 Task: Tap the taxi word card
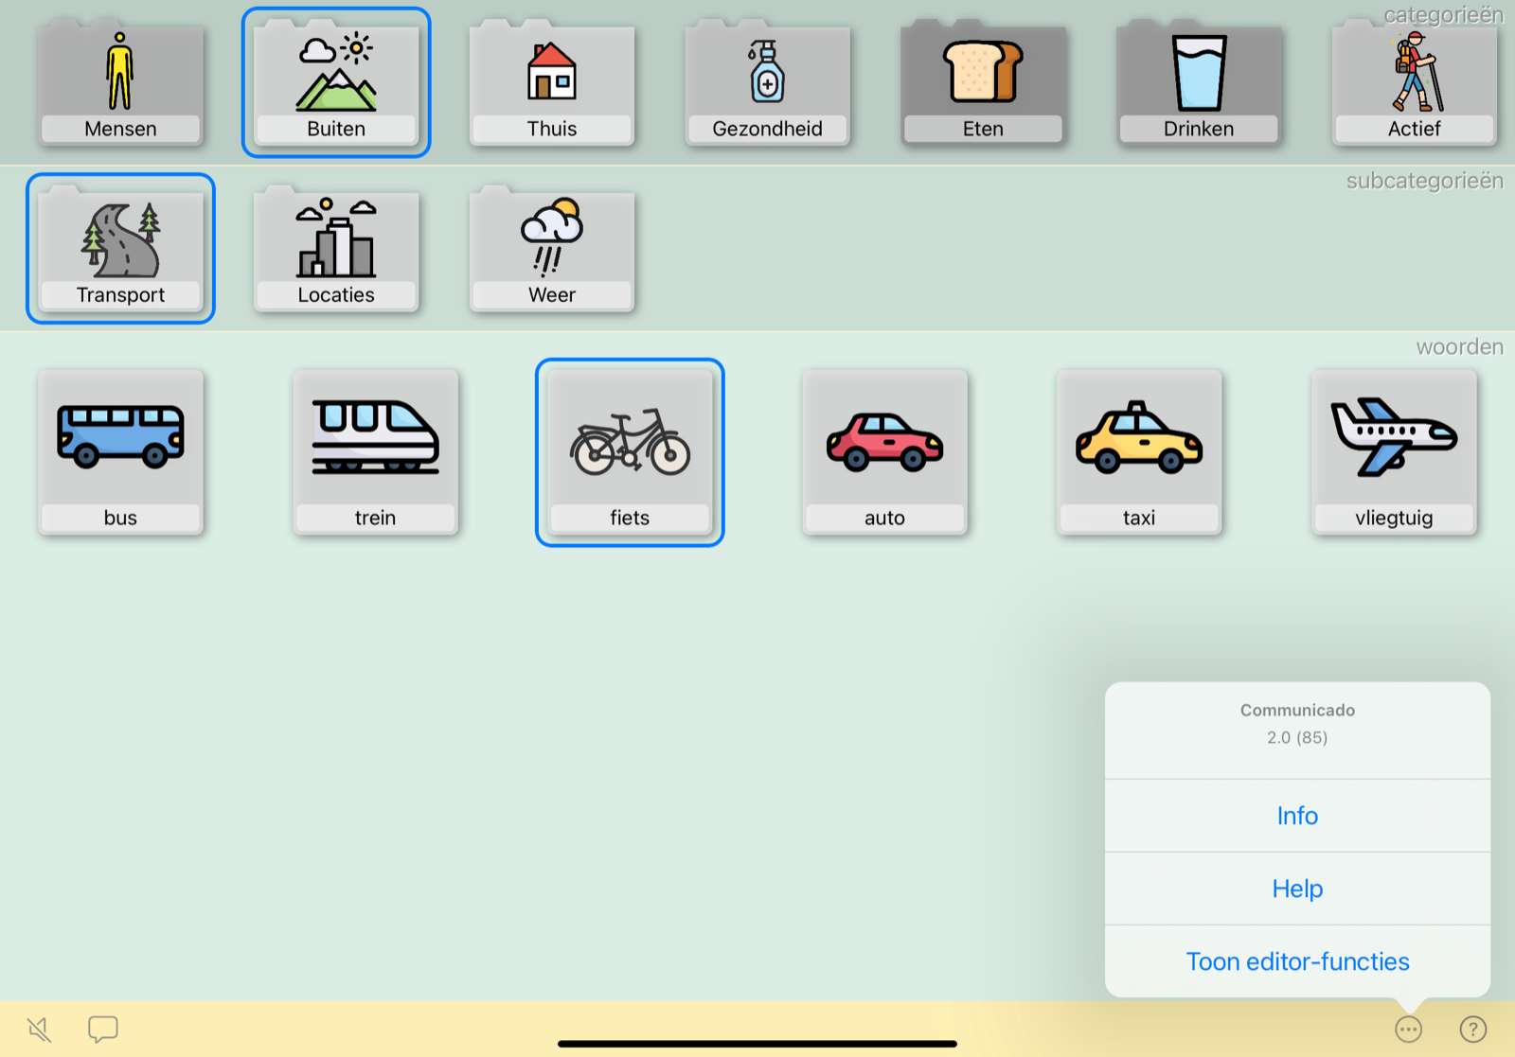point(1139,452)
